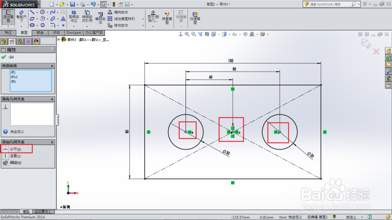Viewport: 392px width, 220px height.
Task: Open the Linear Sketch Pattern dropdown arrow
Action: pyautogui.click(x=143, y=19)
